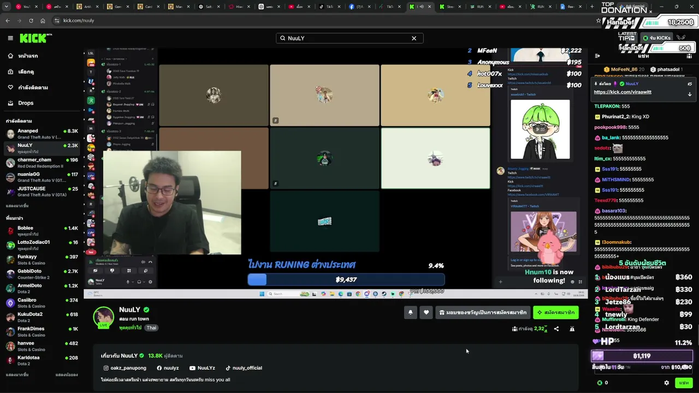Open Karldotaa recommended channel
Viewport: 699px width, 393px height.
pyautogui.click(x=42, y=361)
